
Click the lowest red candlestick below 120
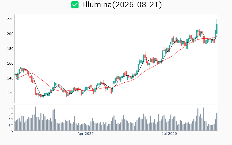point(41,96)
